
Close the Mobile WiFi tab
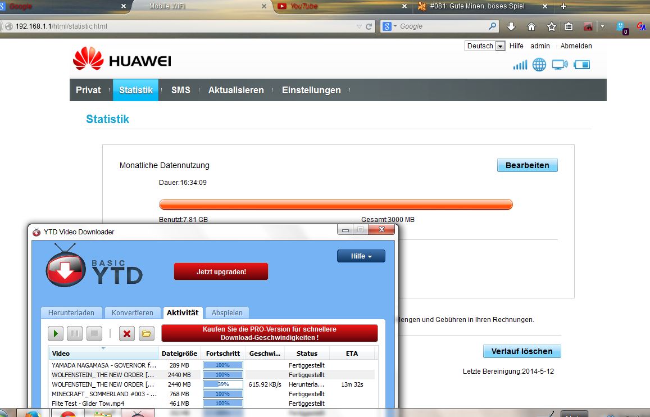(x=264, y=6)
